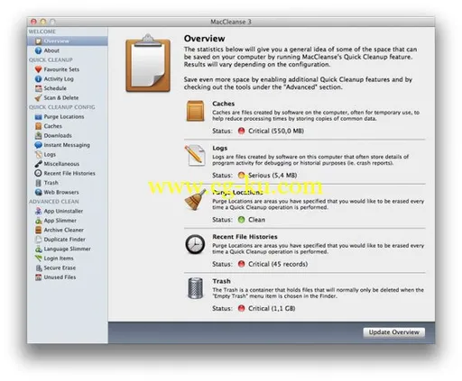Click the clipboard Overview image
Image resolution: width=462 pixels, height=381 pixels.
(x=148, y=63)
